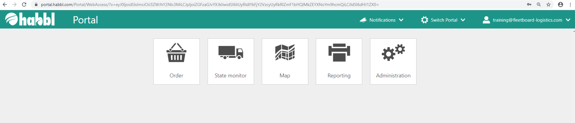Open the Administration gears icon
The height and width of the screenshot is (123, 575).
[x=393, y=52]
